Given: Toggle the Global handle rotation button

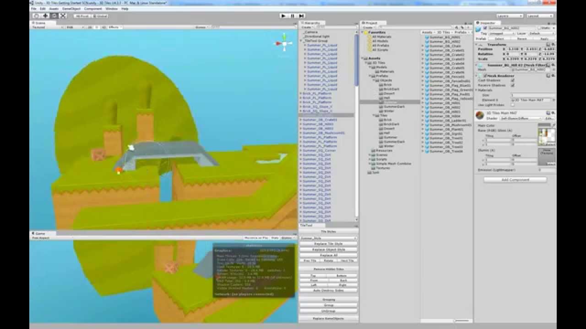Looking at the screenshot, I should [100, 16].
